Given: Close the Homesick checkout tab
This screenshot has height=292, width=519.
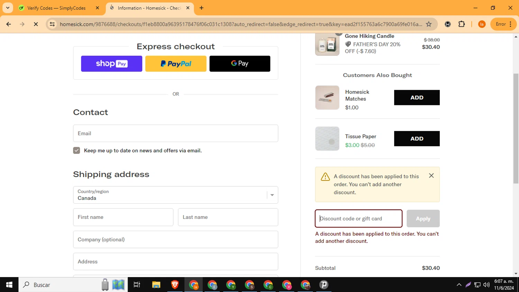Looking at the screenshot, I should click(188, 8).
